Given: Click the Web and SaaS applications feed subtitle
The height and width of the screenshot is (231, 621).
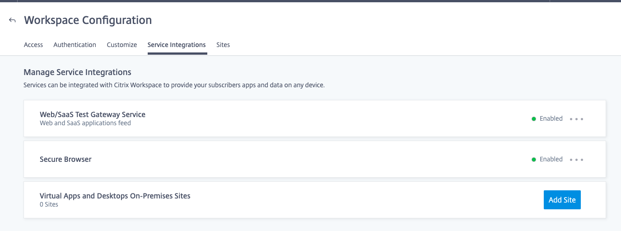Looking at the screenshot, I should point(85,123).
